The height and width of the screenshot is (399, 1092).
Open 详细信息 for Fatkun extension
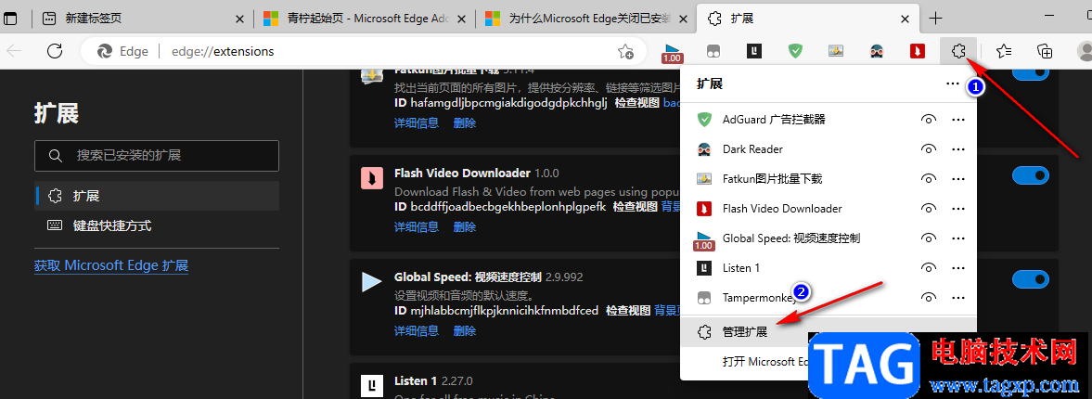click(x=417, y=122)
